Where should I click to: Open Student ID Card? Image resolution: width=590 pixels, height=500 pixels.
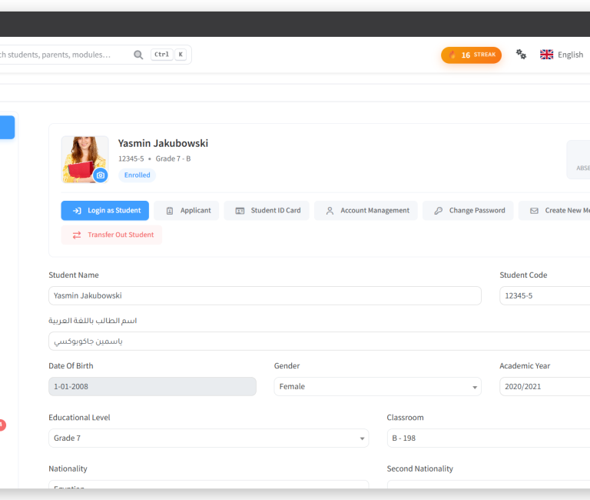(x=267, y=211)
